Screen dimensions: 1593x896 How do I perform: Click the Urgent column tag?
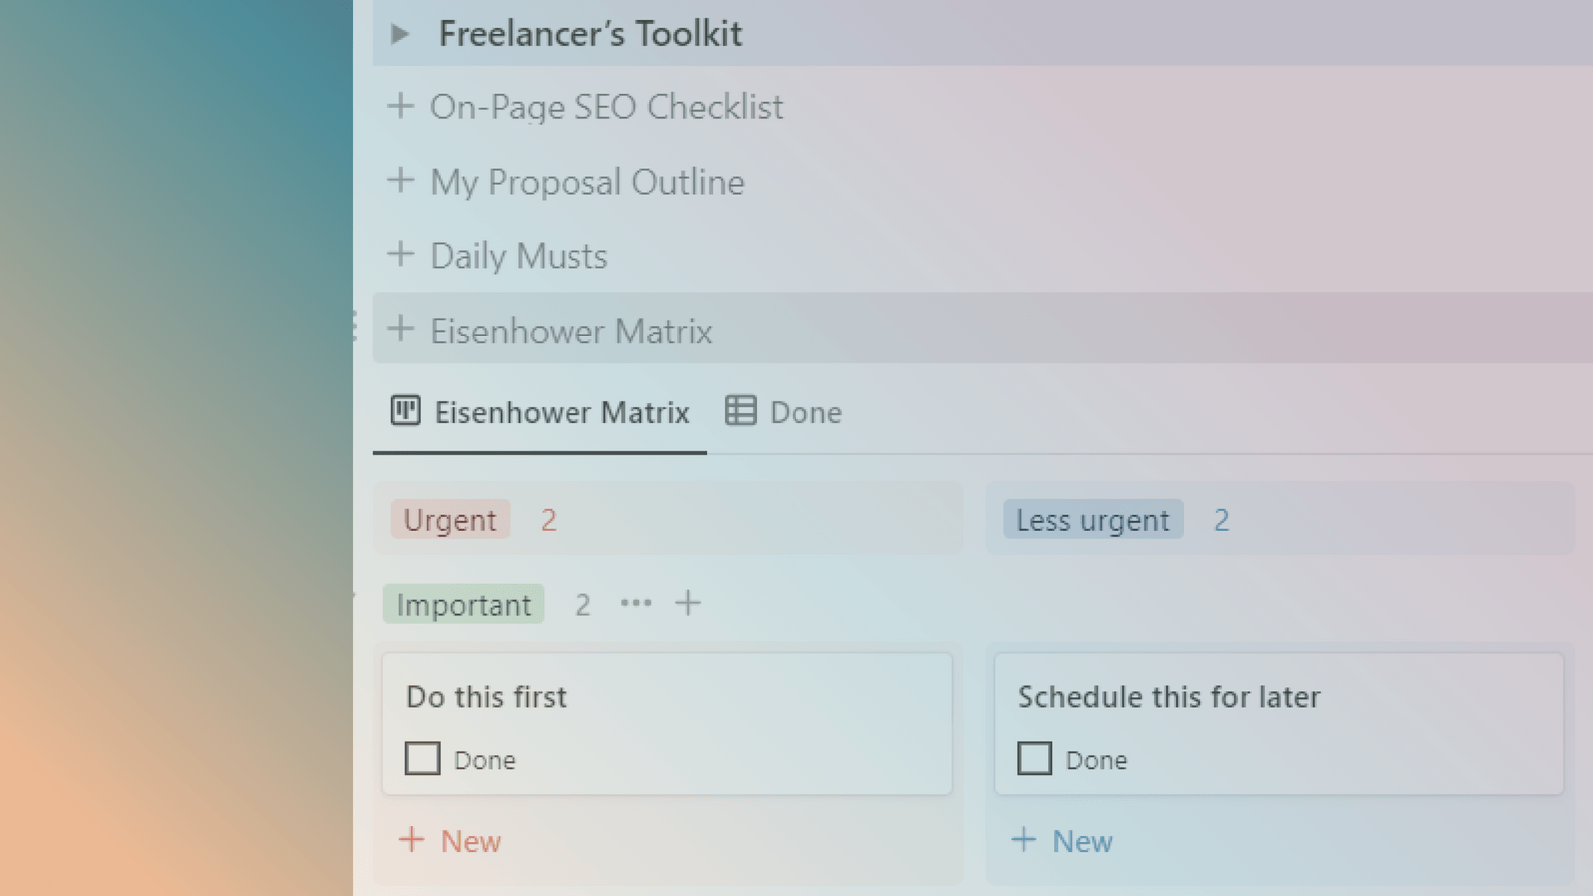tap(449, 519)
